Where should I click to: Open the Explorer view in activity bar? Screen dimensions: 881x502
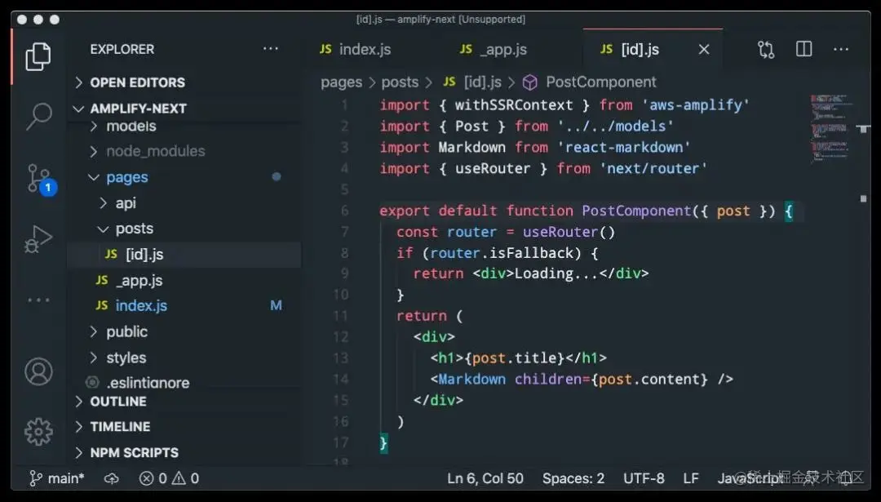pyautogui.click(x=38, y=56)
